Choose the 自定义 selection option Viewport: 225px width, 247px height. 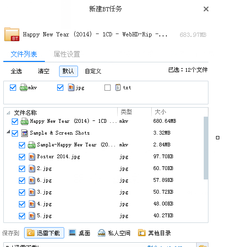(93, 71)
